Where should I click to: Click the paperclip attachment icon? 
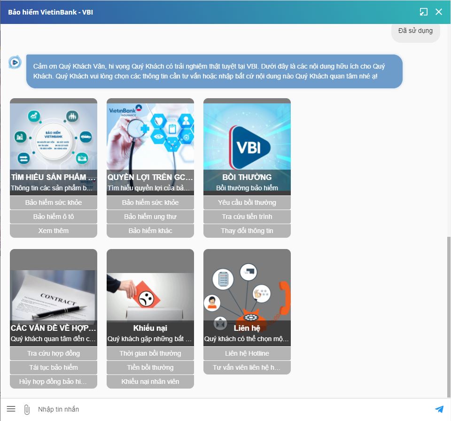[27, 410]
